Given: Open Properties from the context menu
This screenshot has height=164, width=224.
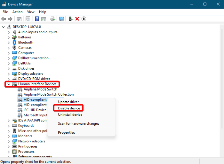Looking at the screenshot, I should [x=67, y=132].
